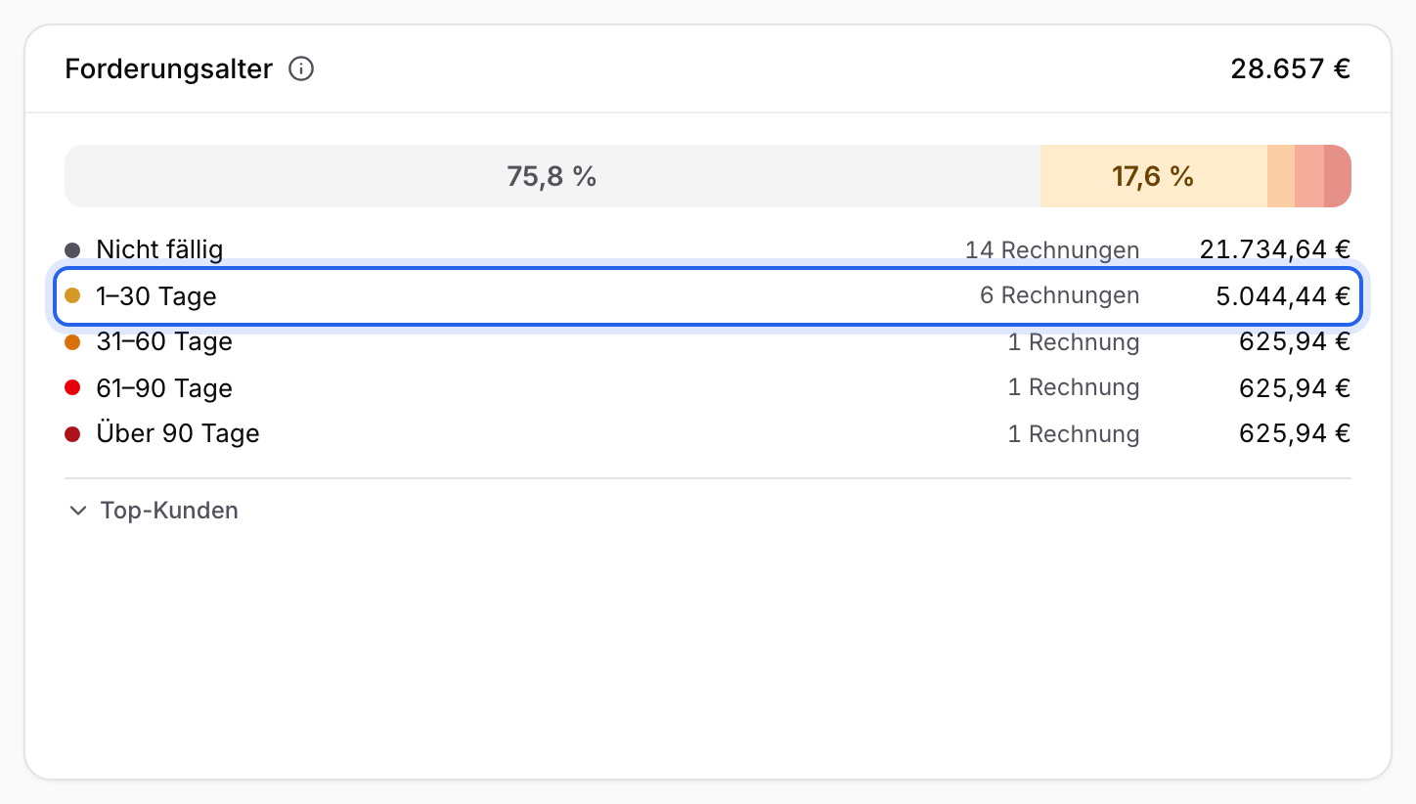Click the dark red last bar segment

click(1338, 176)
